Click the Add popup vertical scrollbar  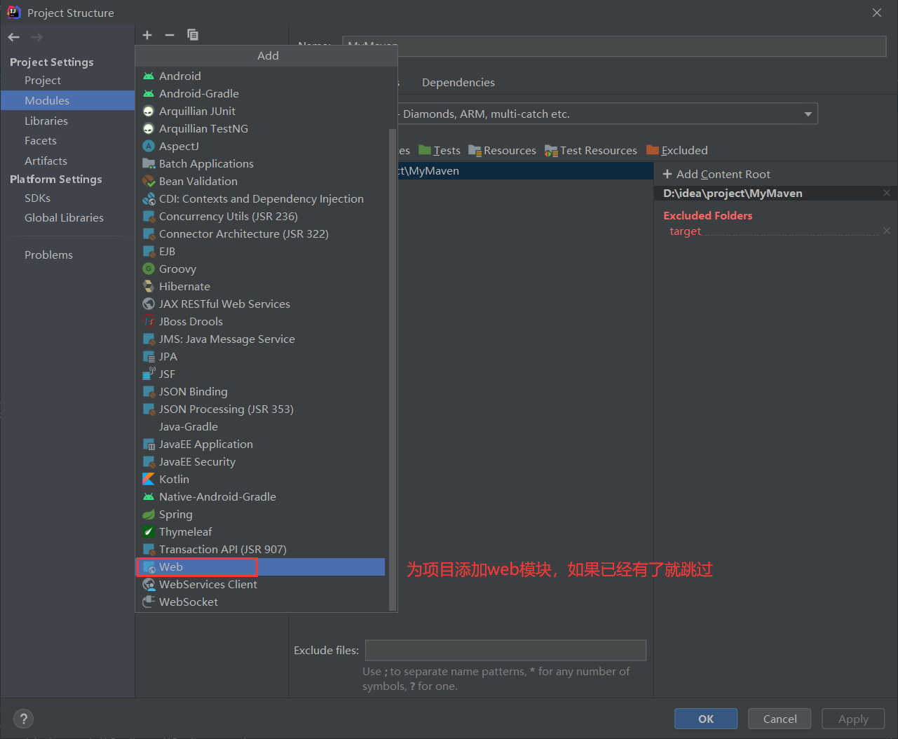[x=393, y=369]
